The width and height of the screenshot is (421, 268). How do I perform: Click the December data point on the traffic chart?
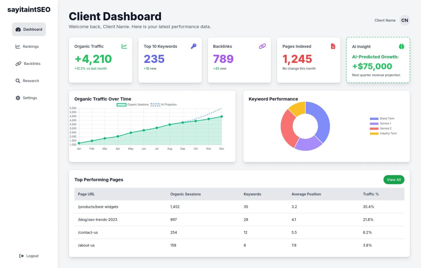[222, 117]
